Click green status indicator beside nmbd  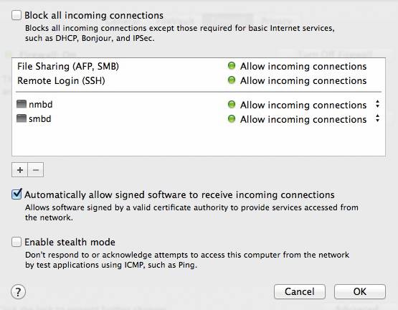[232, 104]
